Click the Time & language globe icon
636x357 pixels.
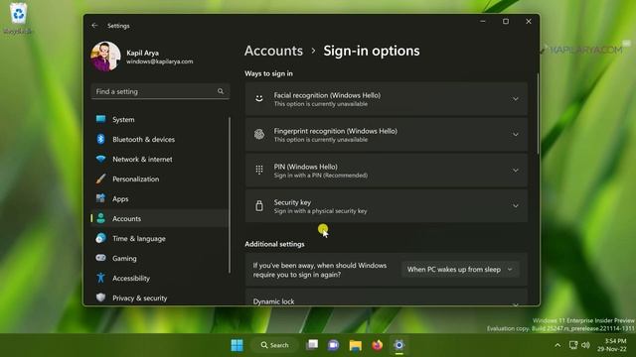pos(101,238)
